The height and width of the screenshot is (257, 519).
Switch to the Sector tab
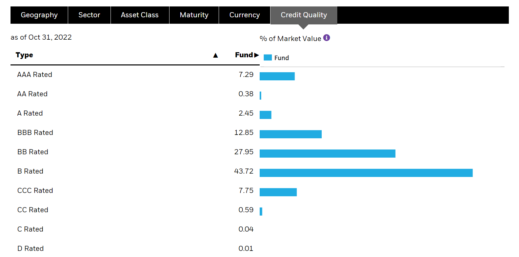pyautogui.click(x=89, y=15)
